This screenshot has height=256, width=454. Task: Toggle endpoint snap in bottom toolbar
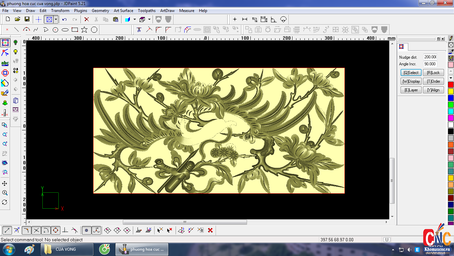[7, 230]
